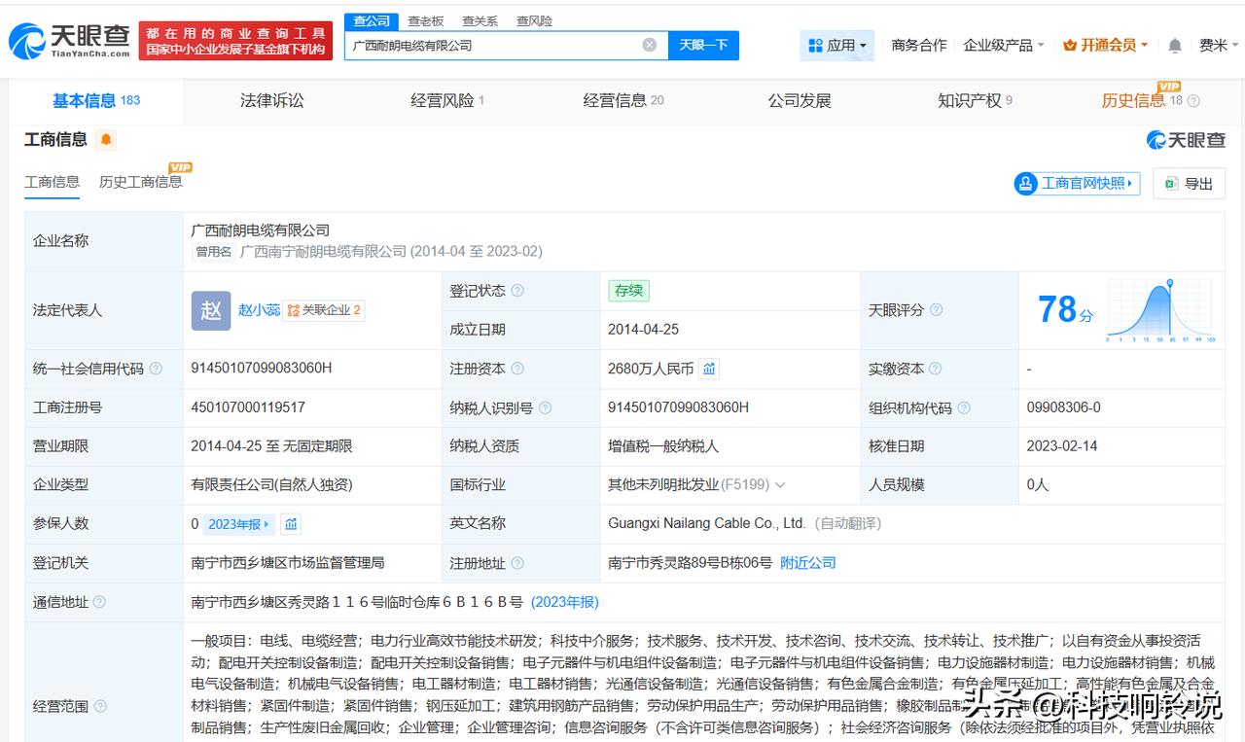The image size is (1245, 742).
Task: Open the 开通会员 membership dropdown
Action: click(x=1106, y=46)
